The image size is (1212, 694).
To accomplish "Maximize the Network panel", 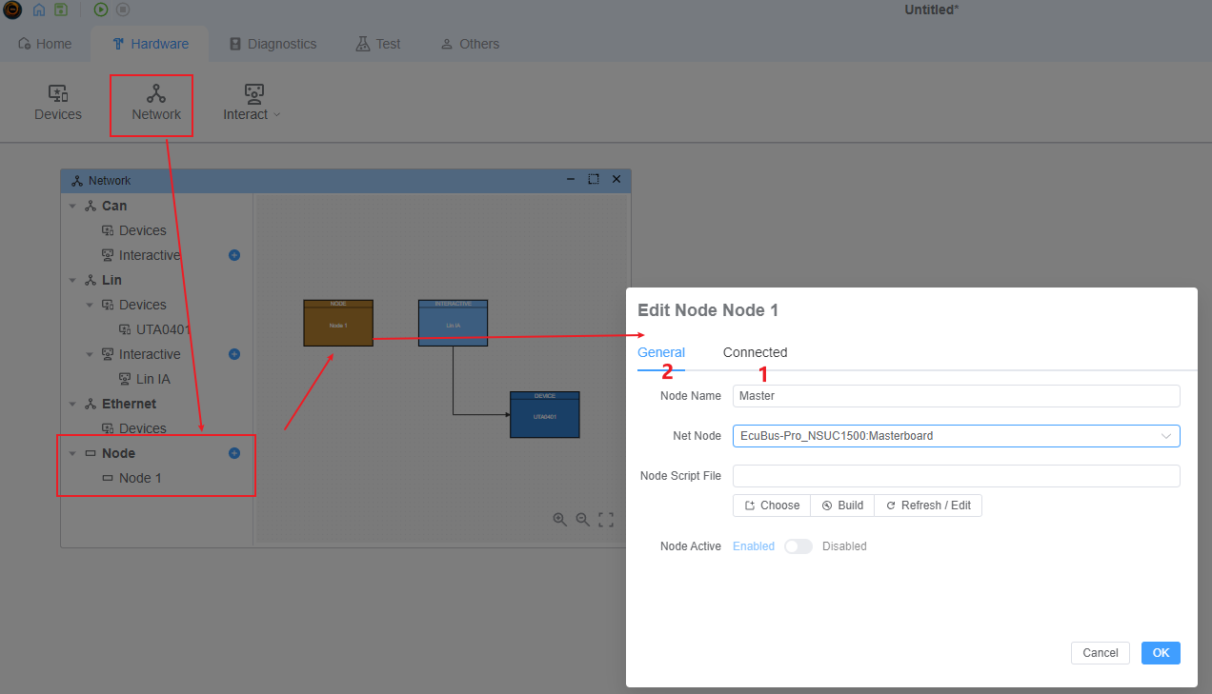I will point(594,179).
